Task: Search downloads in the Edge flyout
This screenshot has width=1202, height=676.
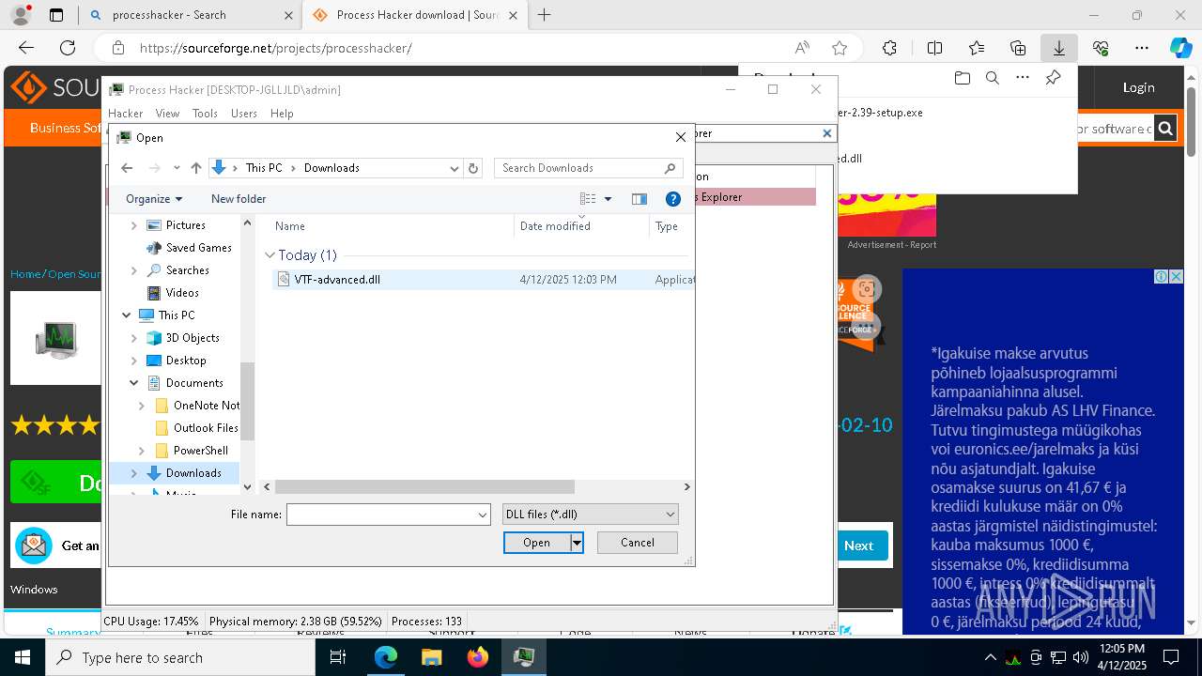Action: (x=992, y=78)
